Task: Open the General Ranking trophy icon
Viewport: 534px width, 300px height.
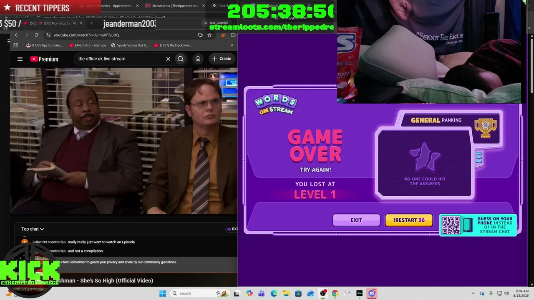Action: [486, 127]
